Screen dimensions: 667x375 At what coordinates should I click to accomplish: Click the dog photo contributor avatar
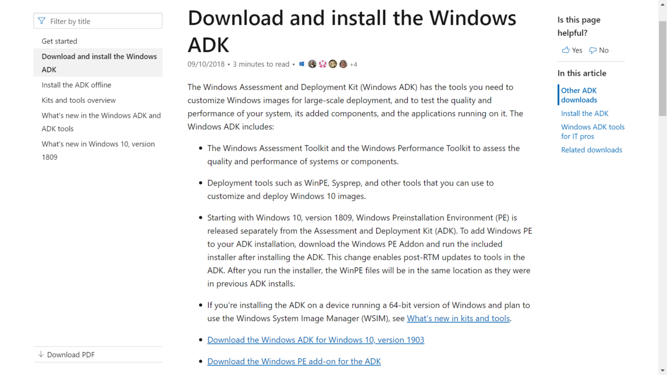pyautogui.click(x=333, y=64)
